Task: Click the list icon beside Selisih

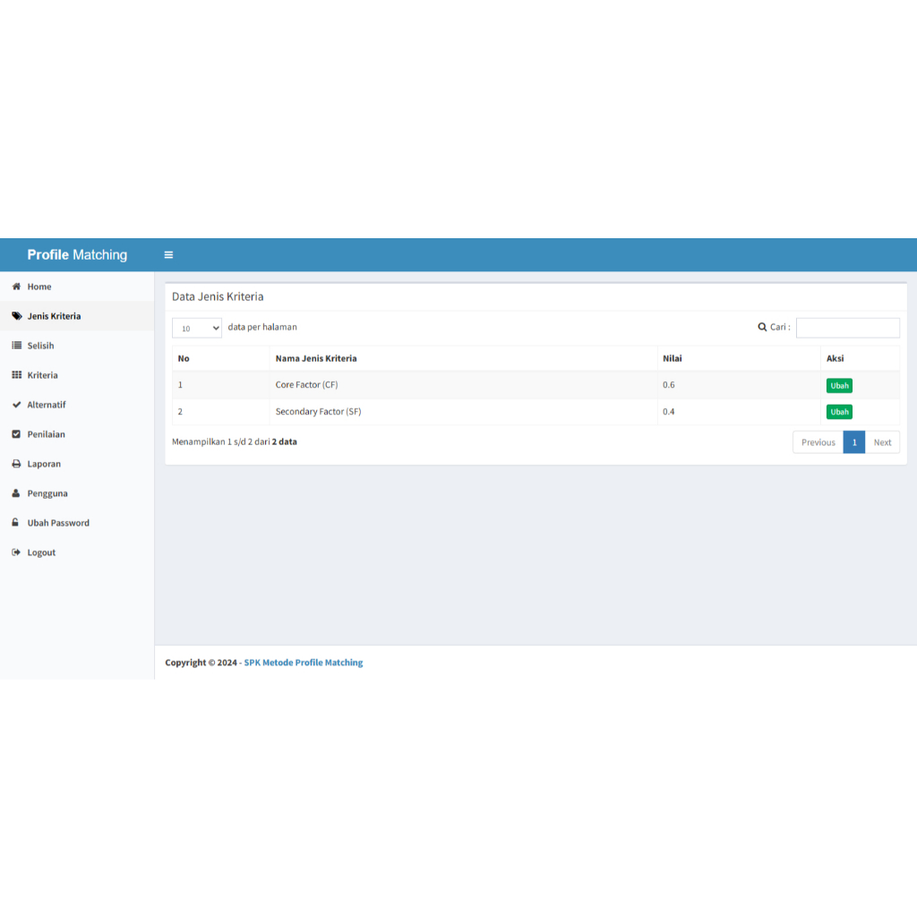Action: click(x=16, y=346)
